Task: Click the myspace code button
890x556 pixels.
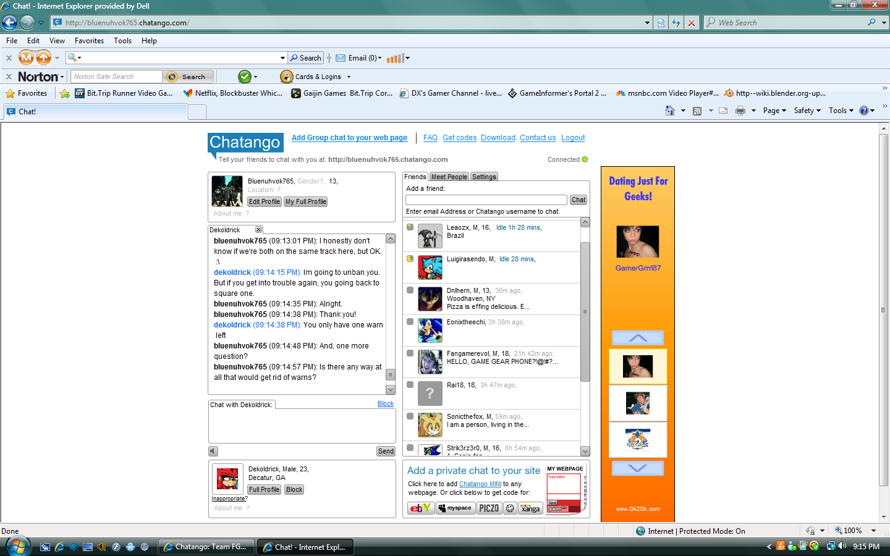Action: (x=455, y=508)
